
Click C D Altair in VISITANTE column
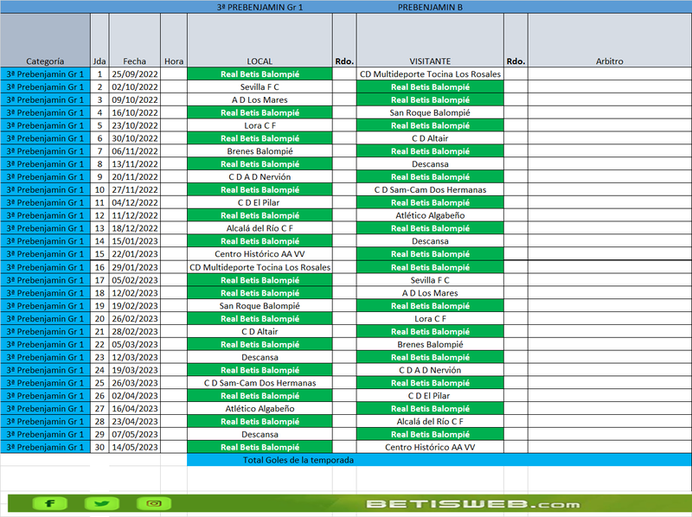(x=430, y=138)
